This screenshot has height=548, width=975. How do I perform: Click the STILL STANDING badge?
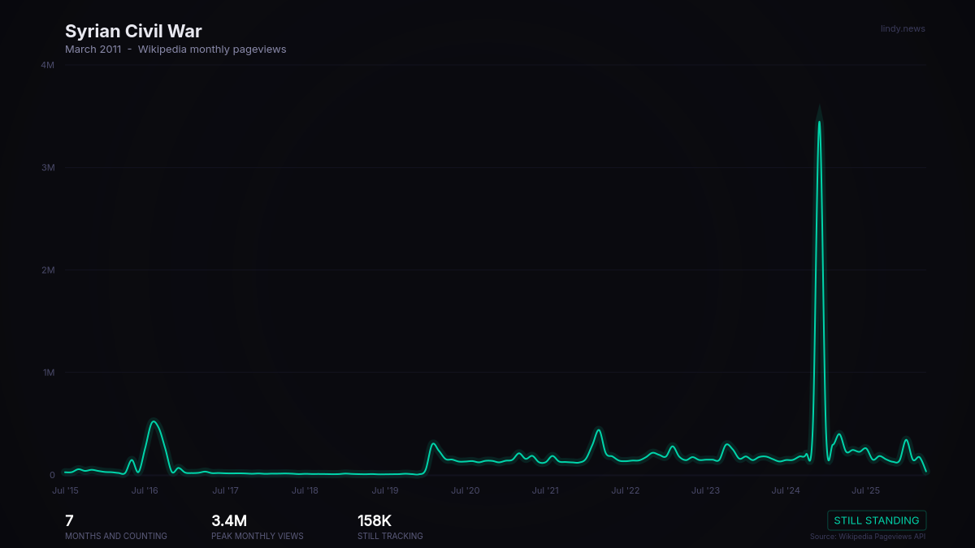tap(877, 520)
